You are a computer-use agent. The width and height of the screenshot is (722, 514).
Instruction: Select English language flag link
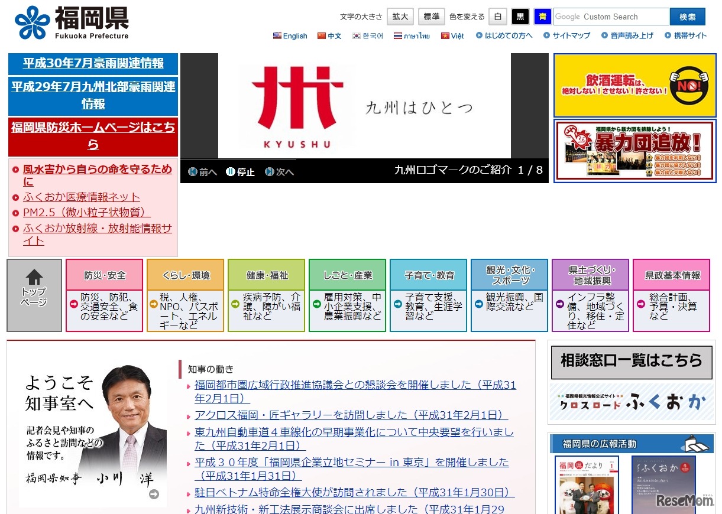(290, 36)
